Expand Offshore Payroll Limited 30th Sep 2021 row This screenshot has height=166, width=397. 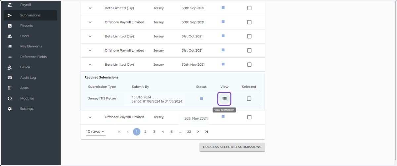[x=90, y=22]
